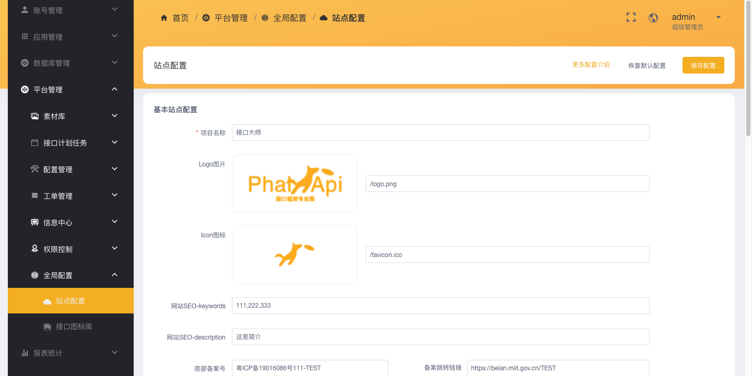Expand the 信息中心 submenu arrow
752x376 pixels.
115,222
